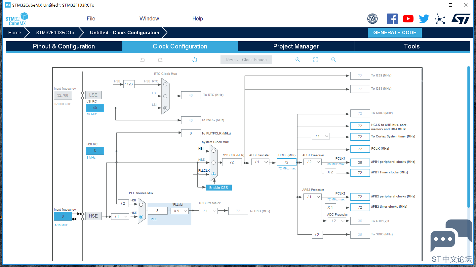Select HSI in System Clock Mux
Image resolution: width=476 pixels, height=267 pixels.
tap(214, 151)
